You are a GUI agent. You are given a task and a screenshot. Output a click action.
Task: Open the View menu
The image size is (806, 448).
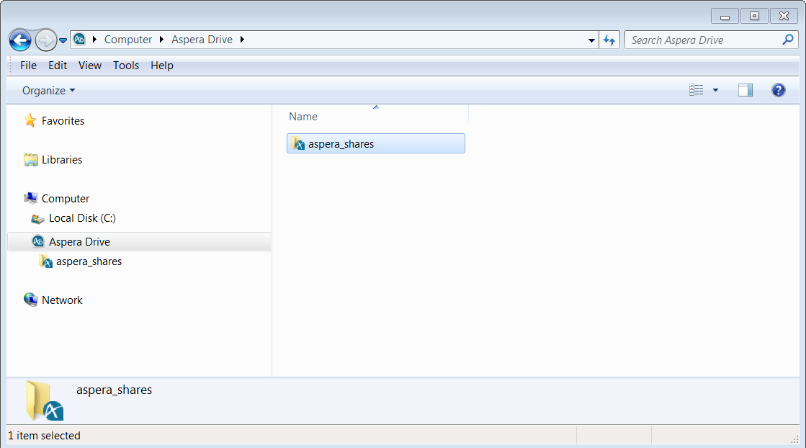pos(90,66)
